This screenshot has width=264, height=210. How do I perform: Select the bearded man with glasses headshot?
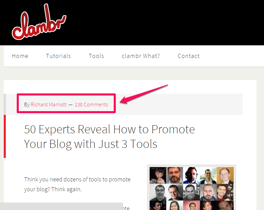click(x=175, y=175)
